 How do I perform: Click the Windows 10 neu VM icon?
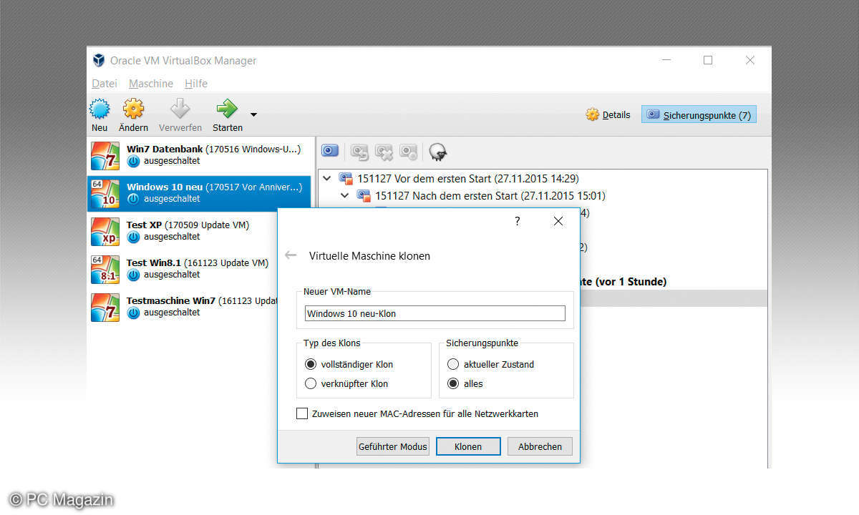tap(105, 194)
